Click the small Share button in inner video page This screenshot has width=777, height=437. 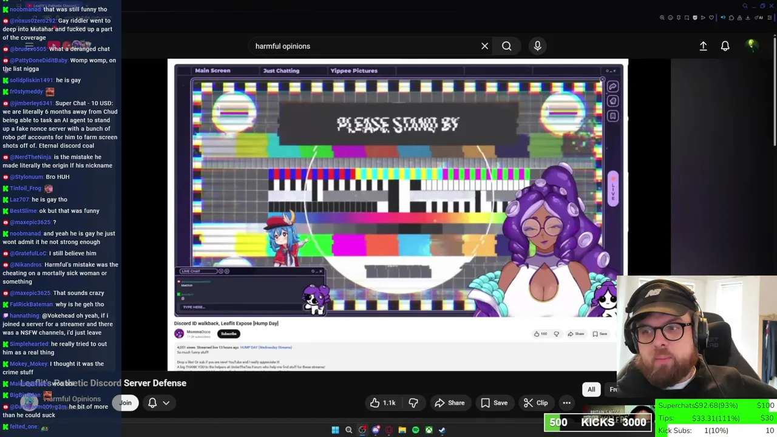click(x=575, y=334)
